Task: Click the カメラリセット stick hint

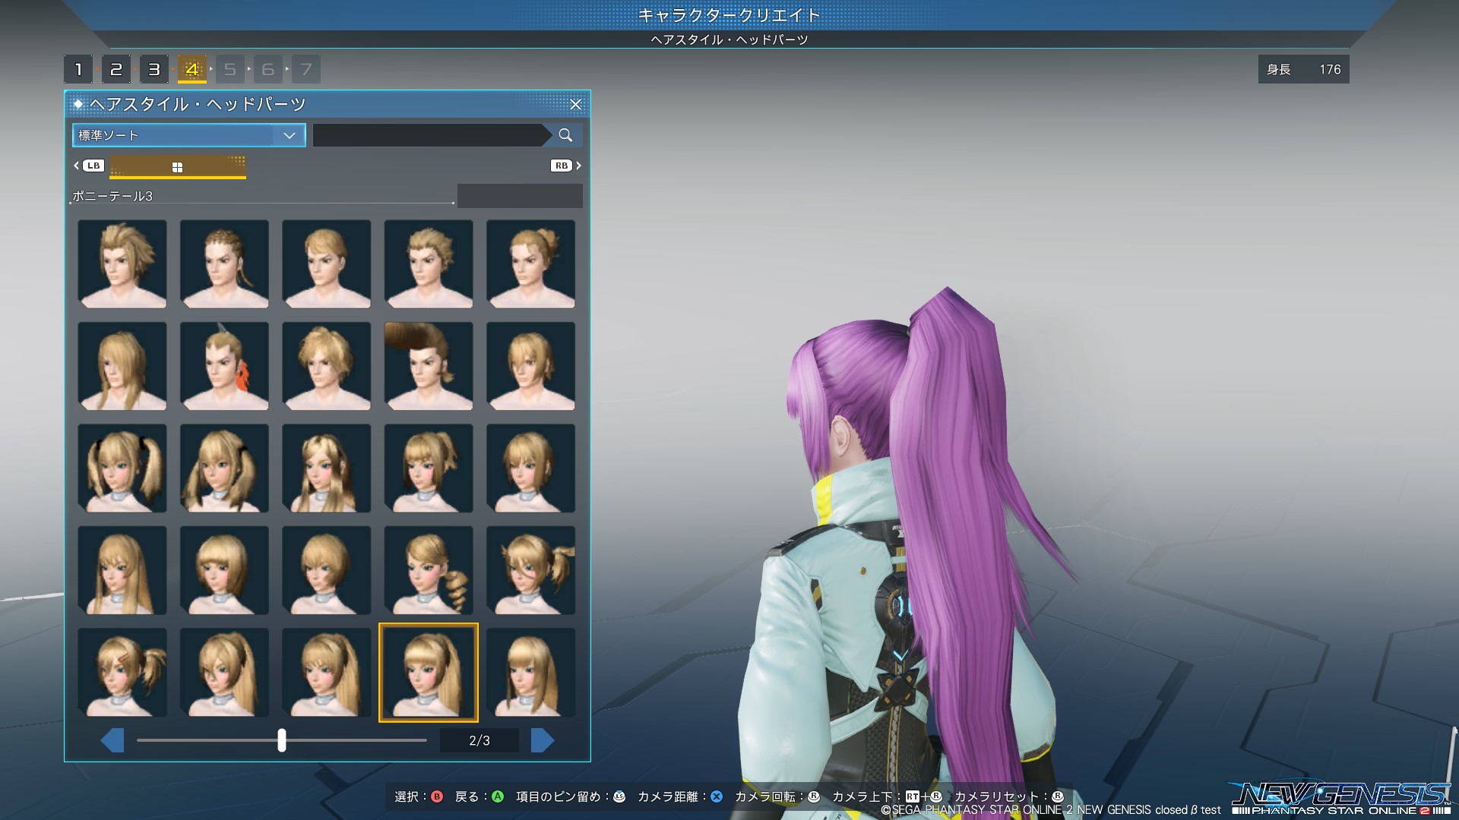Action: (1009, 796)
